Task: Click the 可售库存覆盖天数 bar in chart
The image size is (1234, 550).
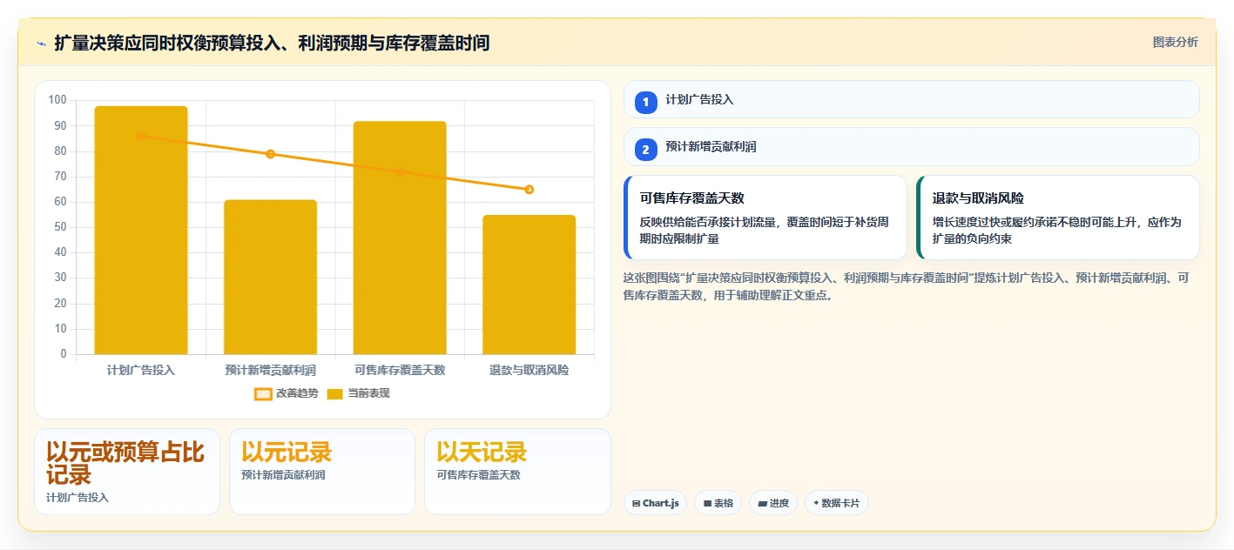Action: 400,238
